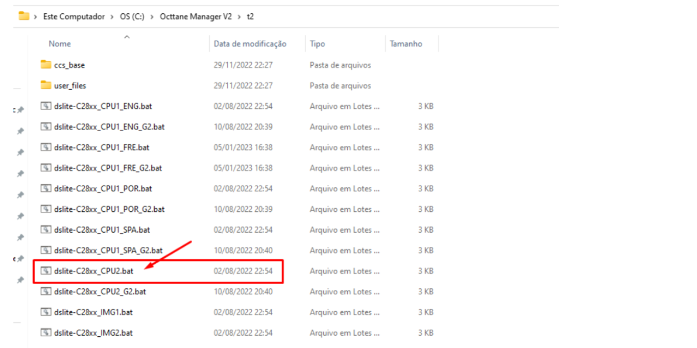The width and height of the screenshot is (697, 348).
Task: Sort files by Nome column header
Action: (x=60, y=44)
